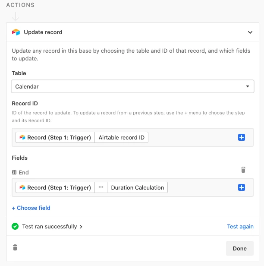Image resolution: width=264 pixels, height=266 pixels.
Task: Select the Duration Calculation token
Action: (x=138, y=187)
